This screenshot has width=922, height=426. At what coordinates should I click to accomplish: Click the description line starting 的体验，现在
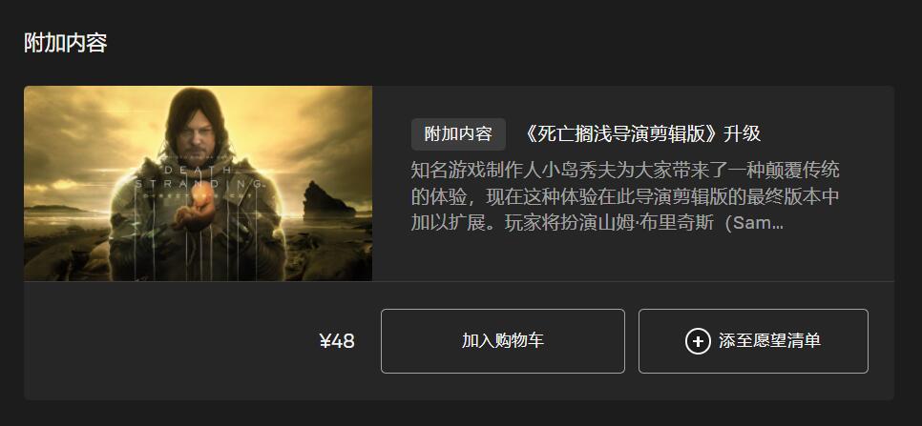click(x=625, y=197)
